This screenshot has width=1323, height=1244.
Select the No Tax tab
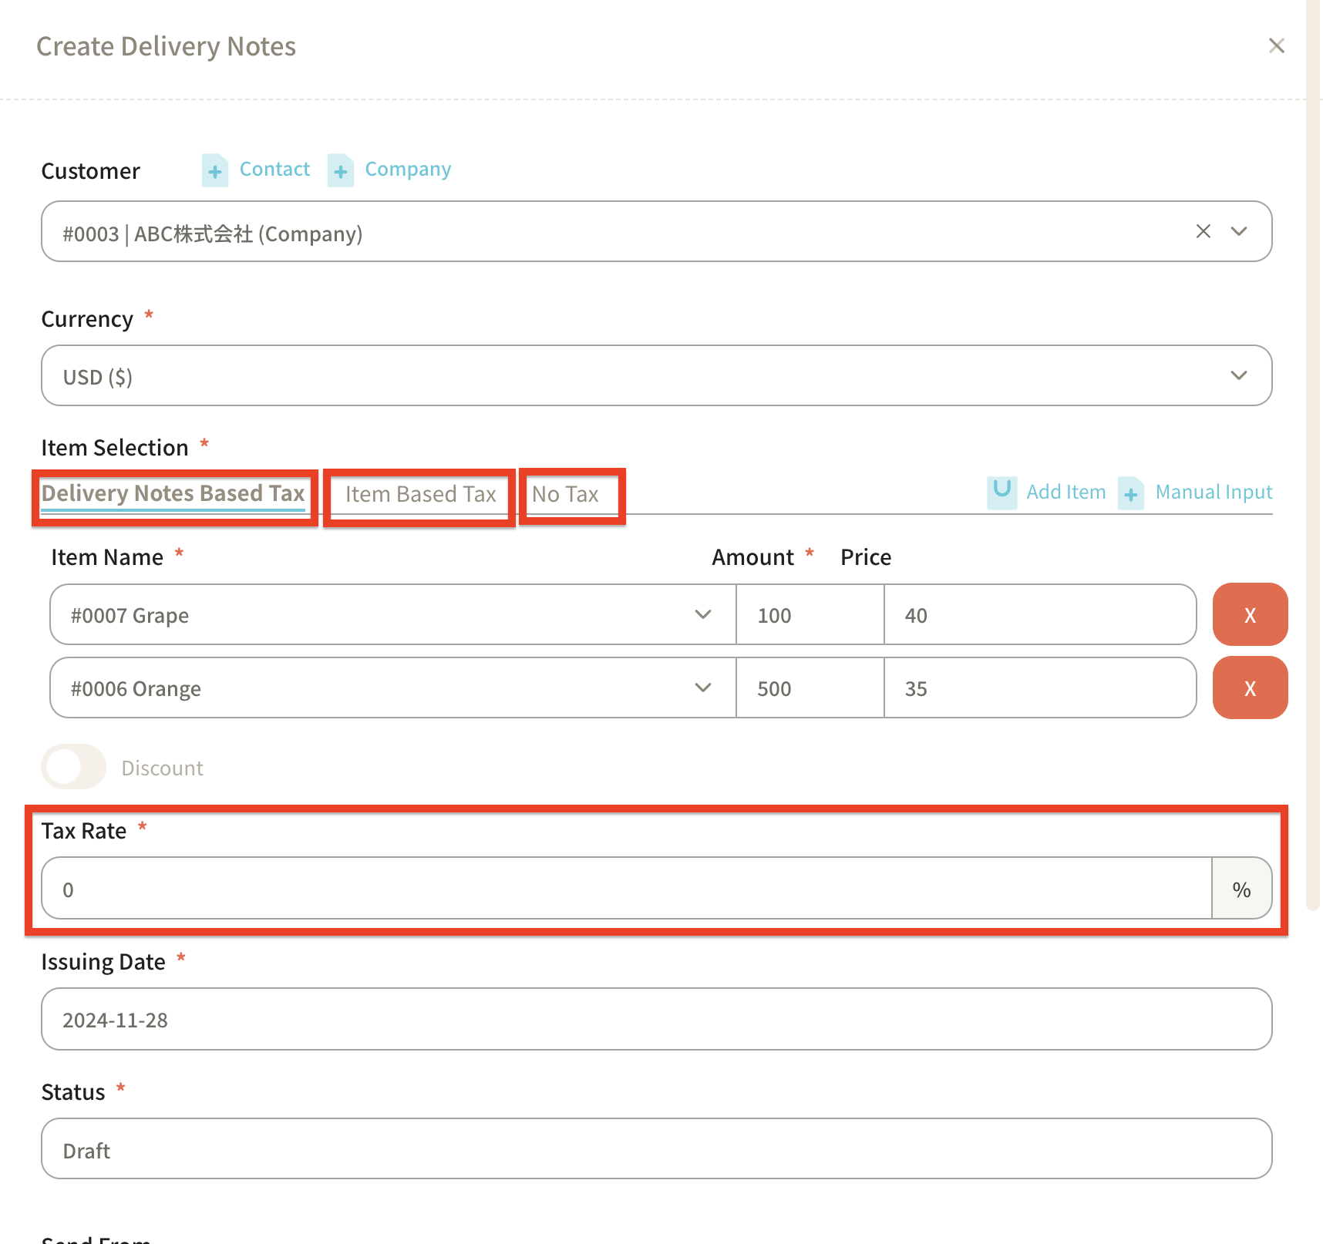click(565, 494)
